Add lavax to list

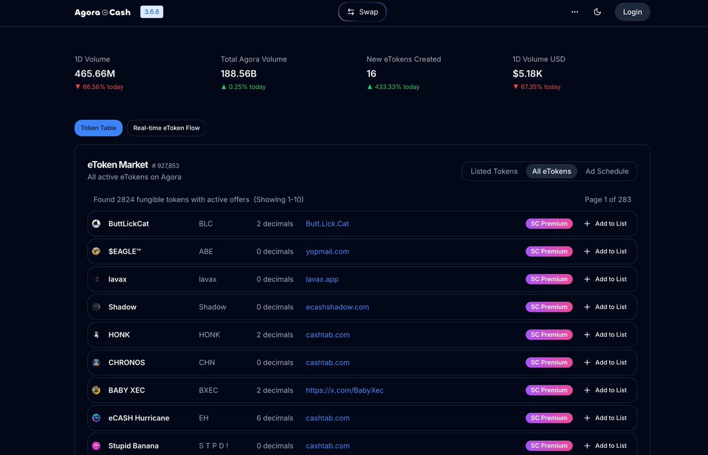pyautogui.click(x=605, y=279)
